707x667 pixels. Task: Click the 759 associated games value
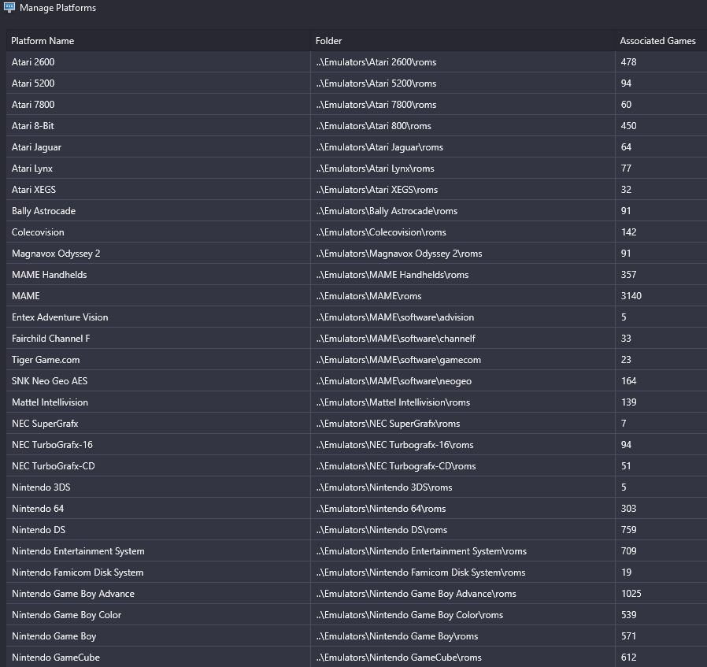[x=628, y=529]
